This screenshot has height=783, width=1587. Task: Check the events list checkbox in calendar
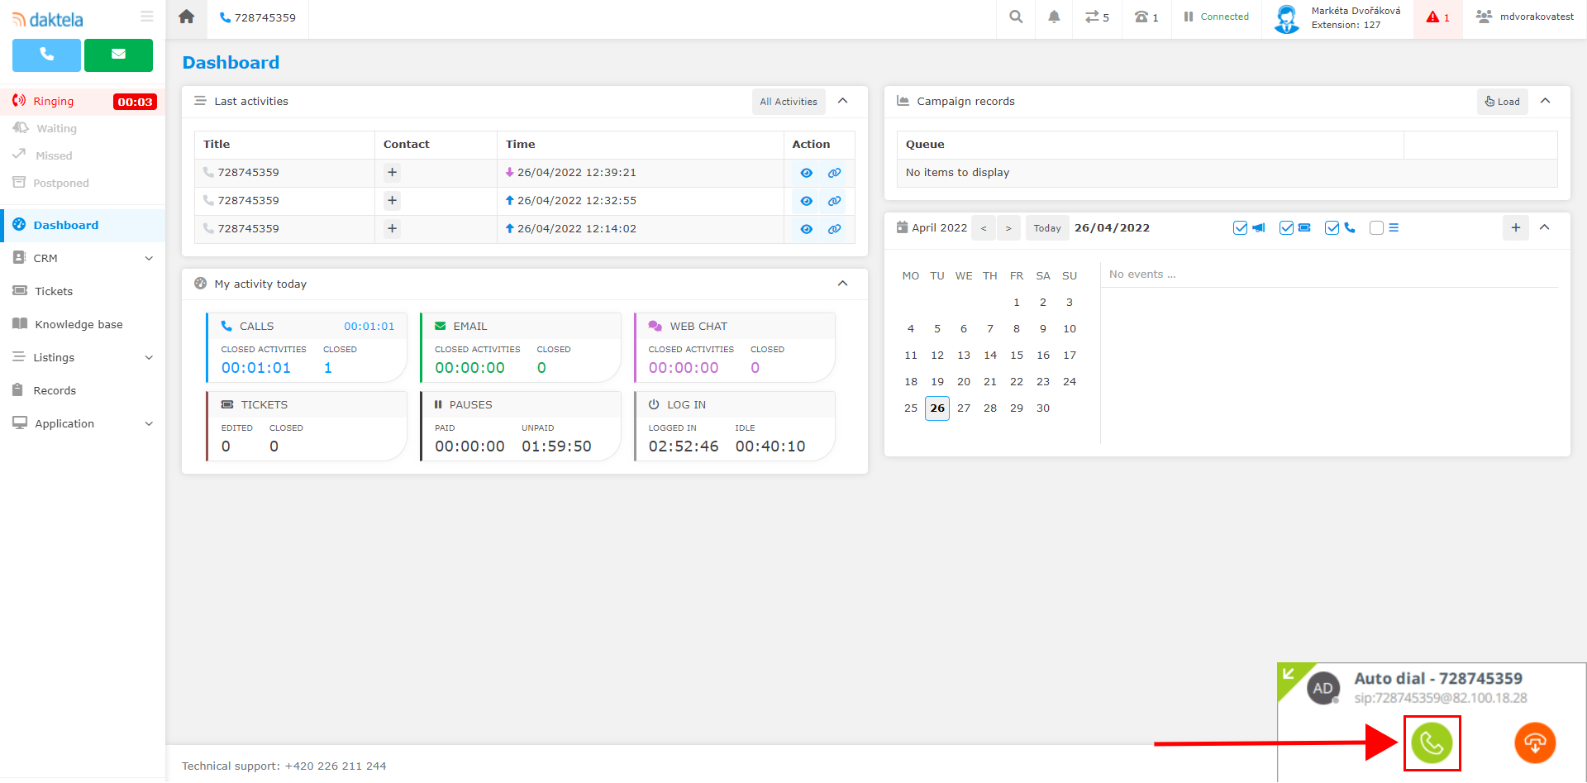1376,227
